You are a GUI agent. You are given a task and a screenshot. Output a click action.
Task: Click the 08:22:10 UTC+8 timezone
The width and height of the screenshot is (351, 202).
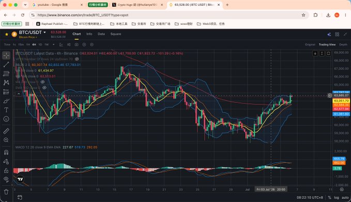click(310, 197)
